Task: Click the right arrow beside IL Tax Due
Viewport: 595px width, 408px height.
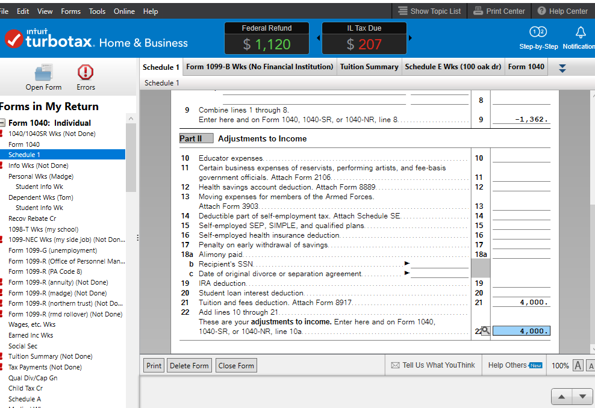Action: click(x=410, y=38)
